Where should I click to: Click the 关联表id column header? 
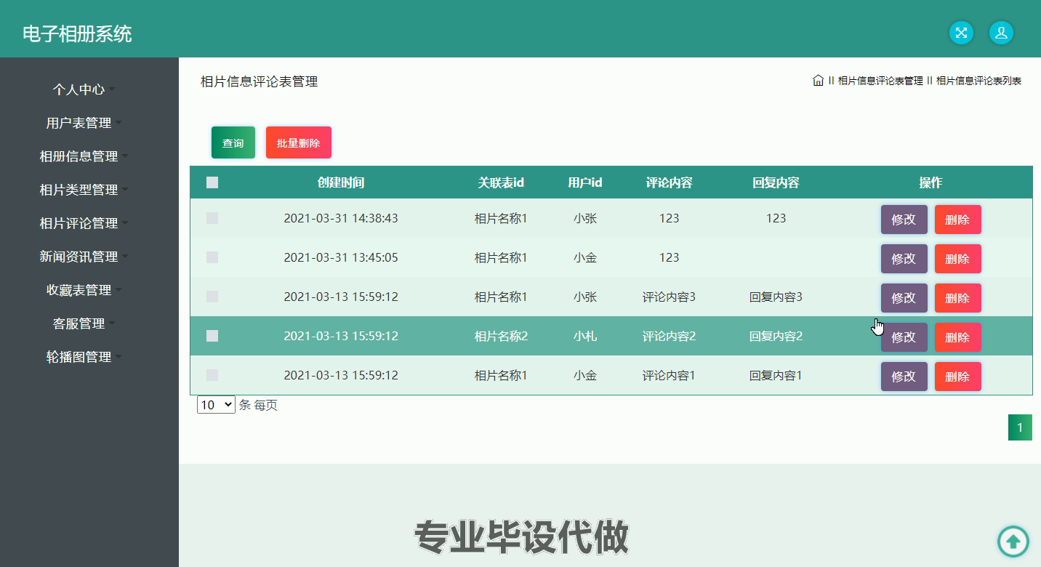pyautogui.click(x=501, y=182)
